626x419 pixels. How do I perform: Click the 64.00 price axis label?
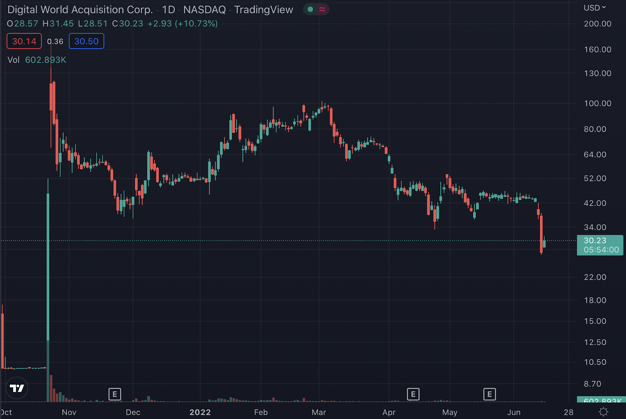[595, 155]
